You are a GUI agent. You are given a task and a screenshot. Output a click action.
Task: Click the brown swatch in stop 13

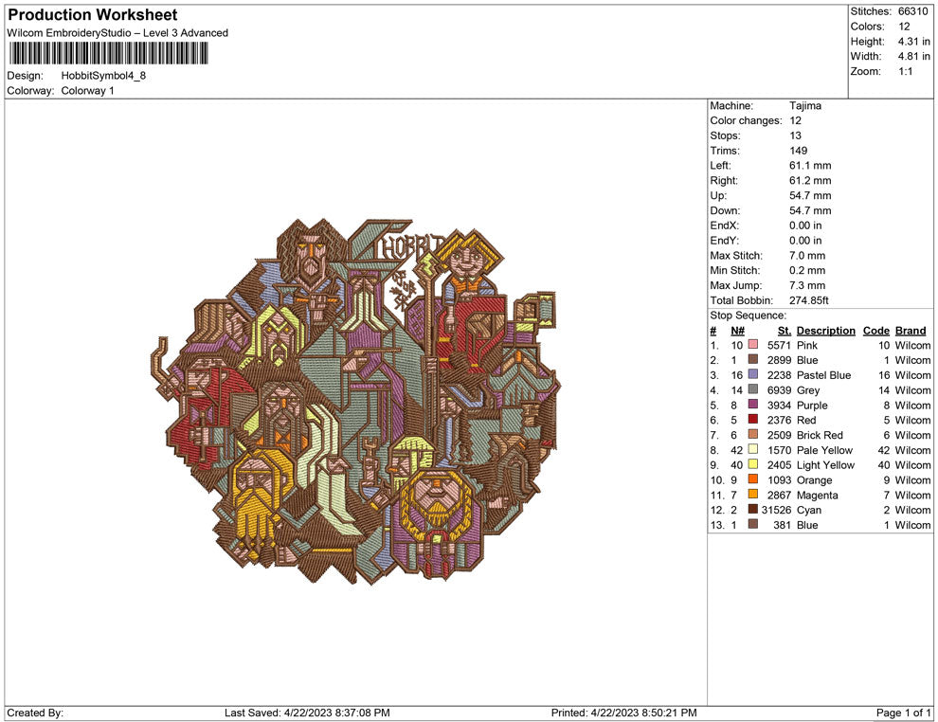(x=753, y=524)
